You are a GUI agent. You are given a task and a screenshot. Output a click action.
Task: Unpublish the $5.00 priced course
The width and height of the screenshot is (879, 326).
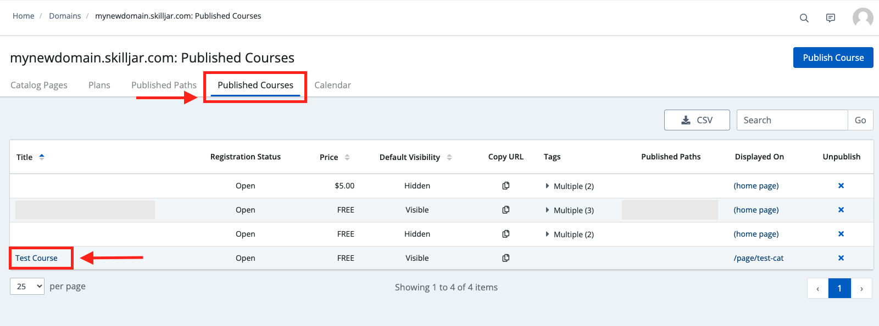tap(841, 186)
